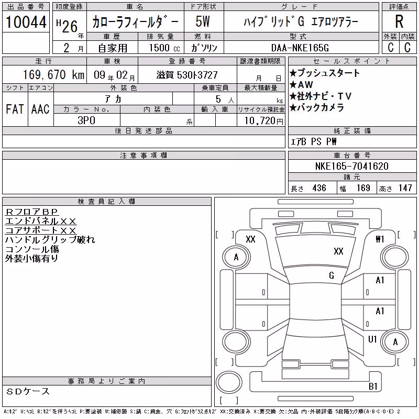
Task: Click the B1 mark on rear bumper
Action: 373,387
